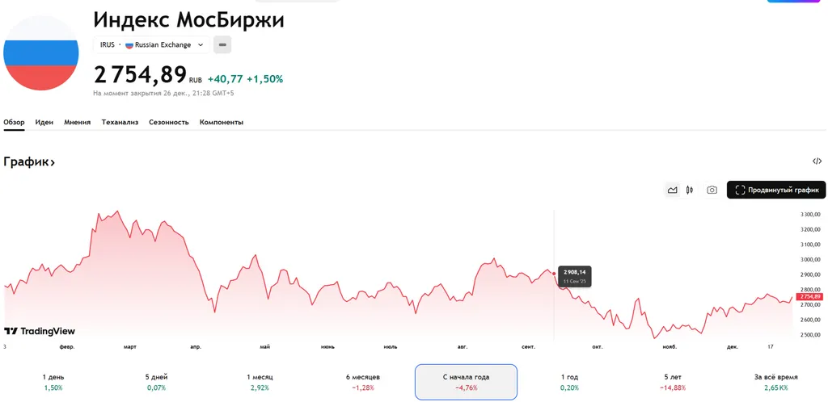Select the За всё время range
The image size is (828, 402).
(x=775, y=382)
